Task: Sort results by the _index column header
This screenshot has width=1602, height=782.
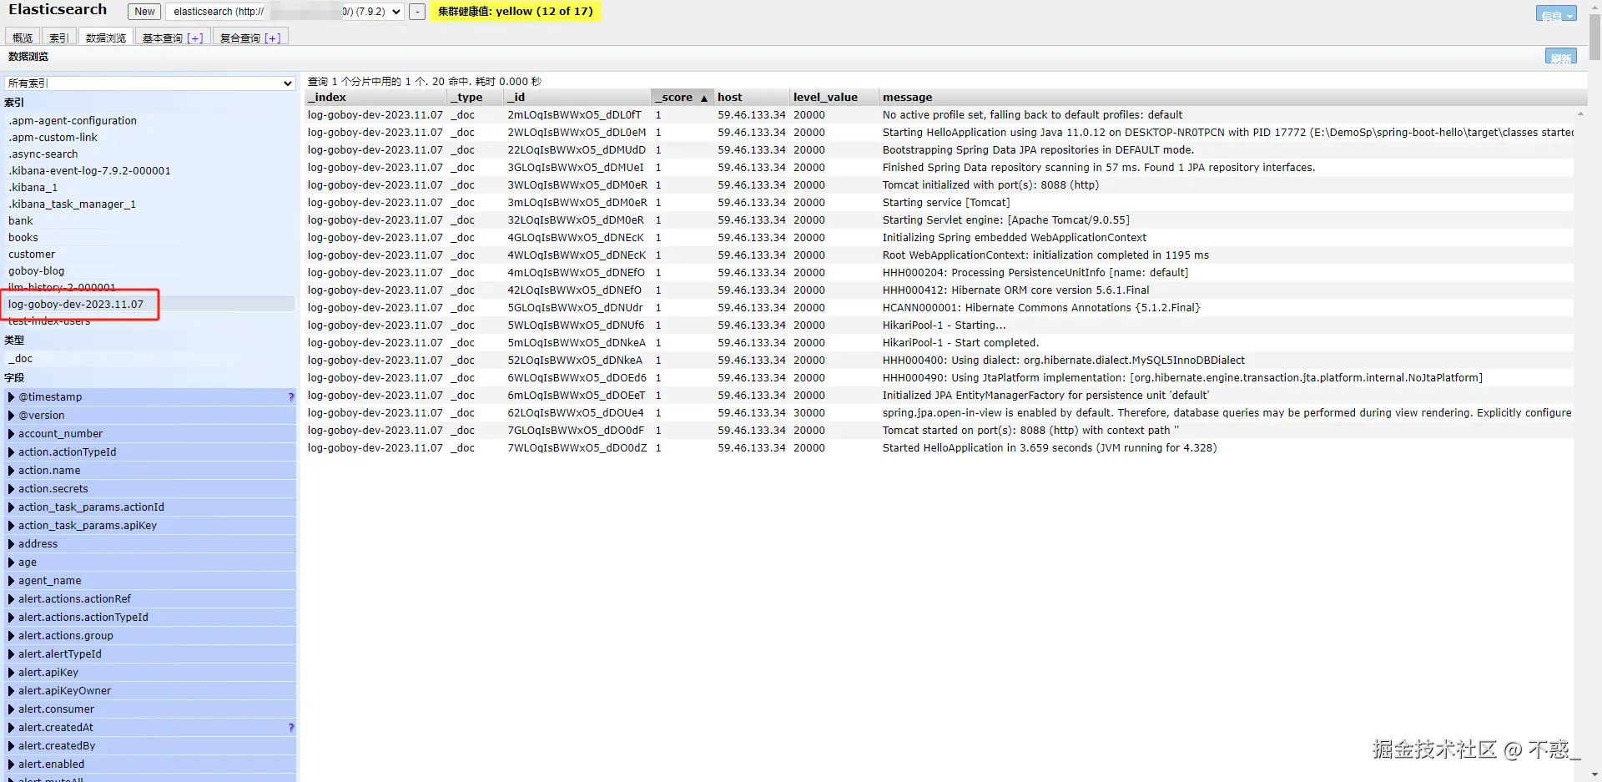Action: point(375,98)
